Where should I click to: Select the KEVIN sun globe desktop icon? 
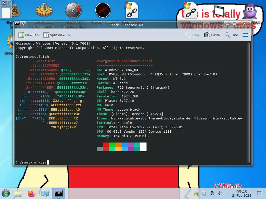[x=10, y=41]
